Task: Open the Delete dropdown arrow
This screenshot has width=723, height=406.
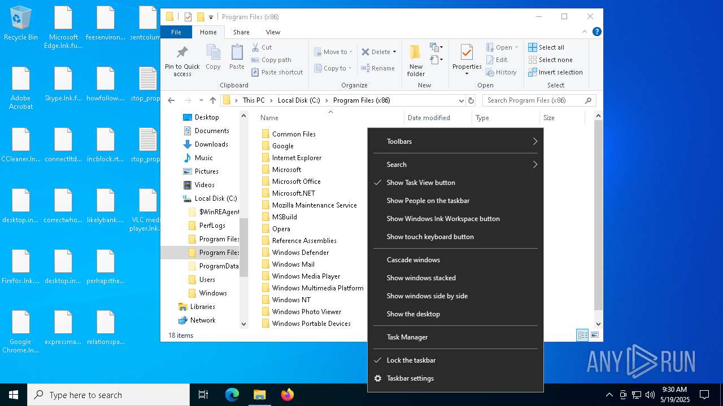Action: (x=394, y=52)
